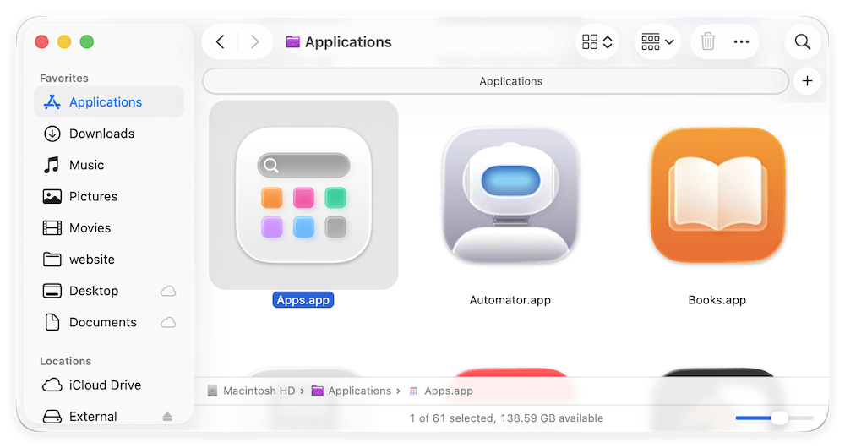Select the Automator.app robot icon

click(x=510, y=195)
